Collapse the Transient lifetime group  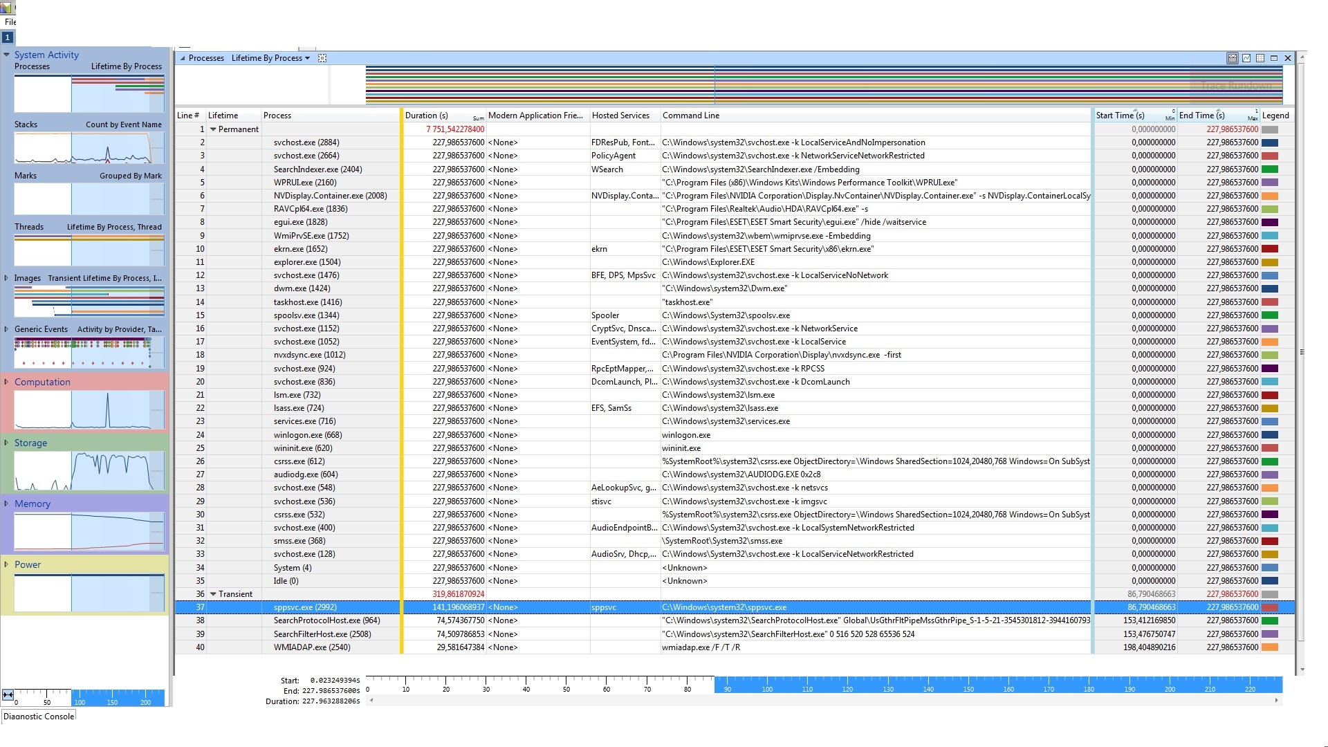click(x=213, y=594)
